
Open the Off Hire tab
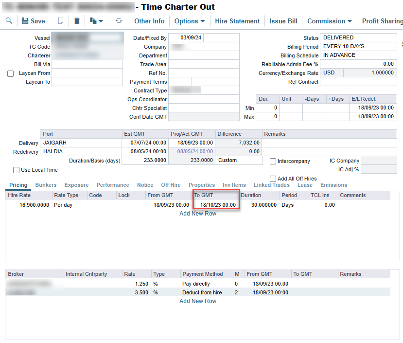point(171,185)
